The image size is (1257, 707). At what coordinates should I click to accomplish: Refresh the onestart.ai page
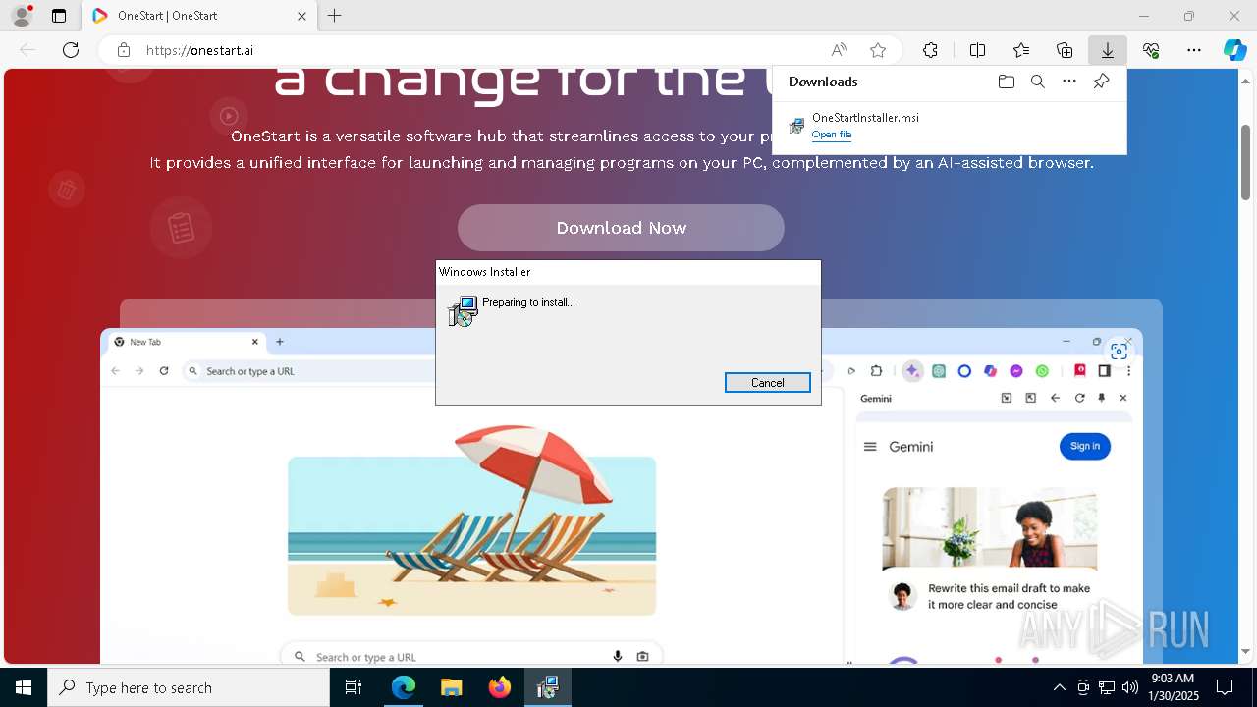coord(71,50)
